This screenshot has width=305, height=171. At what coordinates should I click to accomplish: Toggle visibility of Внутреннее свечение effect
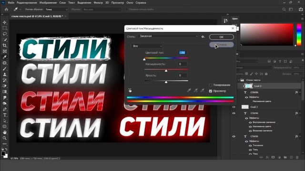point(250,123)
